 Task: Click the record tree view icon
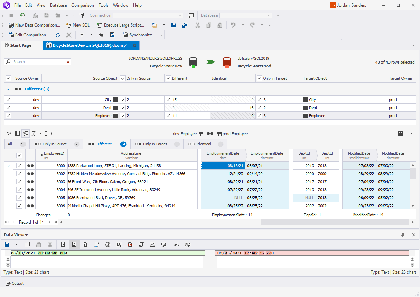26,133
